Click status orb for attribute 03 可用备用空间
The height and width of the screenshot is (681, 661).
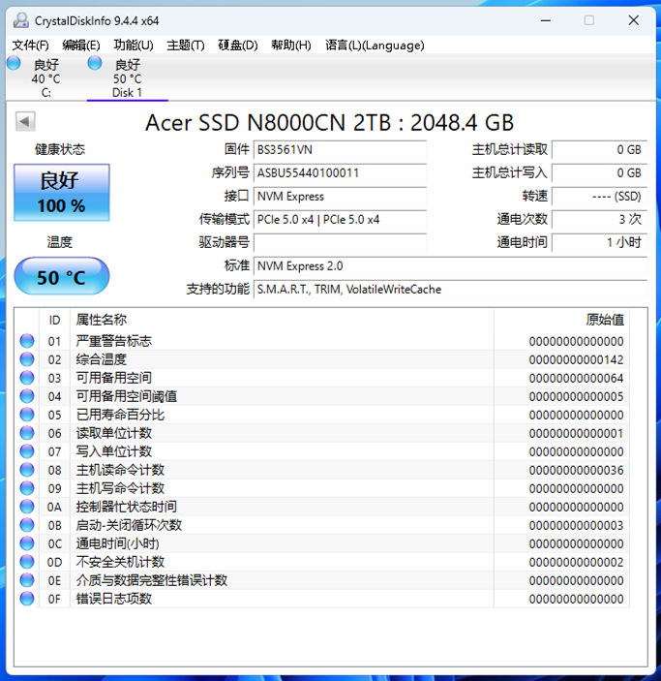(x=27, y=378)
